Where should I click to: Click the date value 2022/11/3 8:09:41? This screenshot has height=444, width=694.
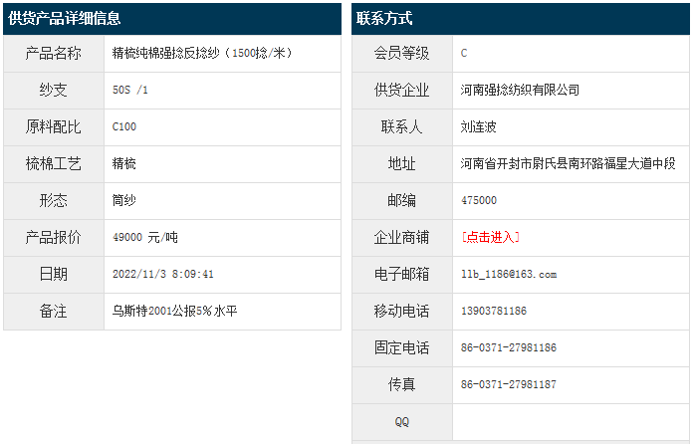click(x=163, y=274)
